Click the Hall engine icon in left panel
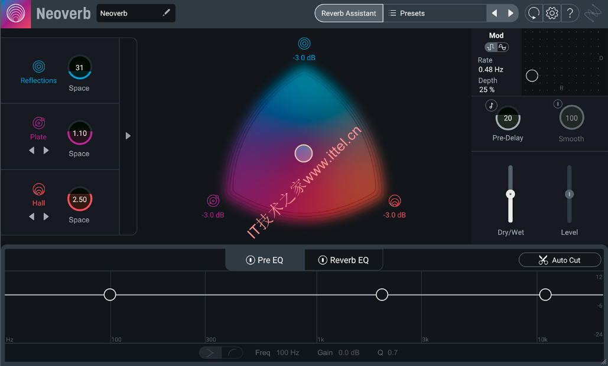 [39, 189]
